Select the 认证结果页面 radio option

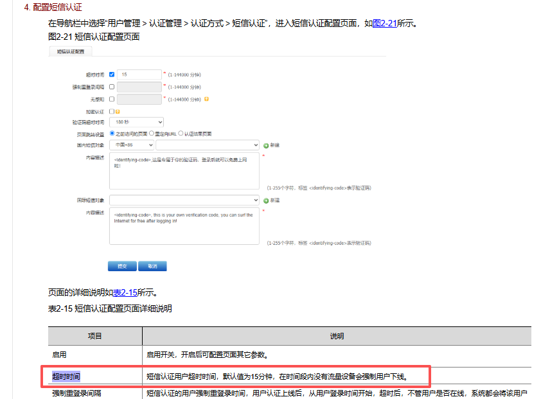tap(181, 134)
